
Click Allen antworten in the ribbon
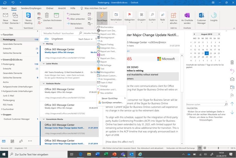(x=76, y=19)
